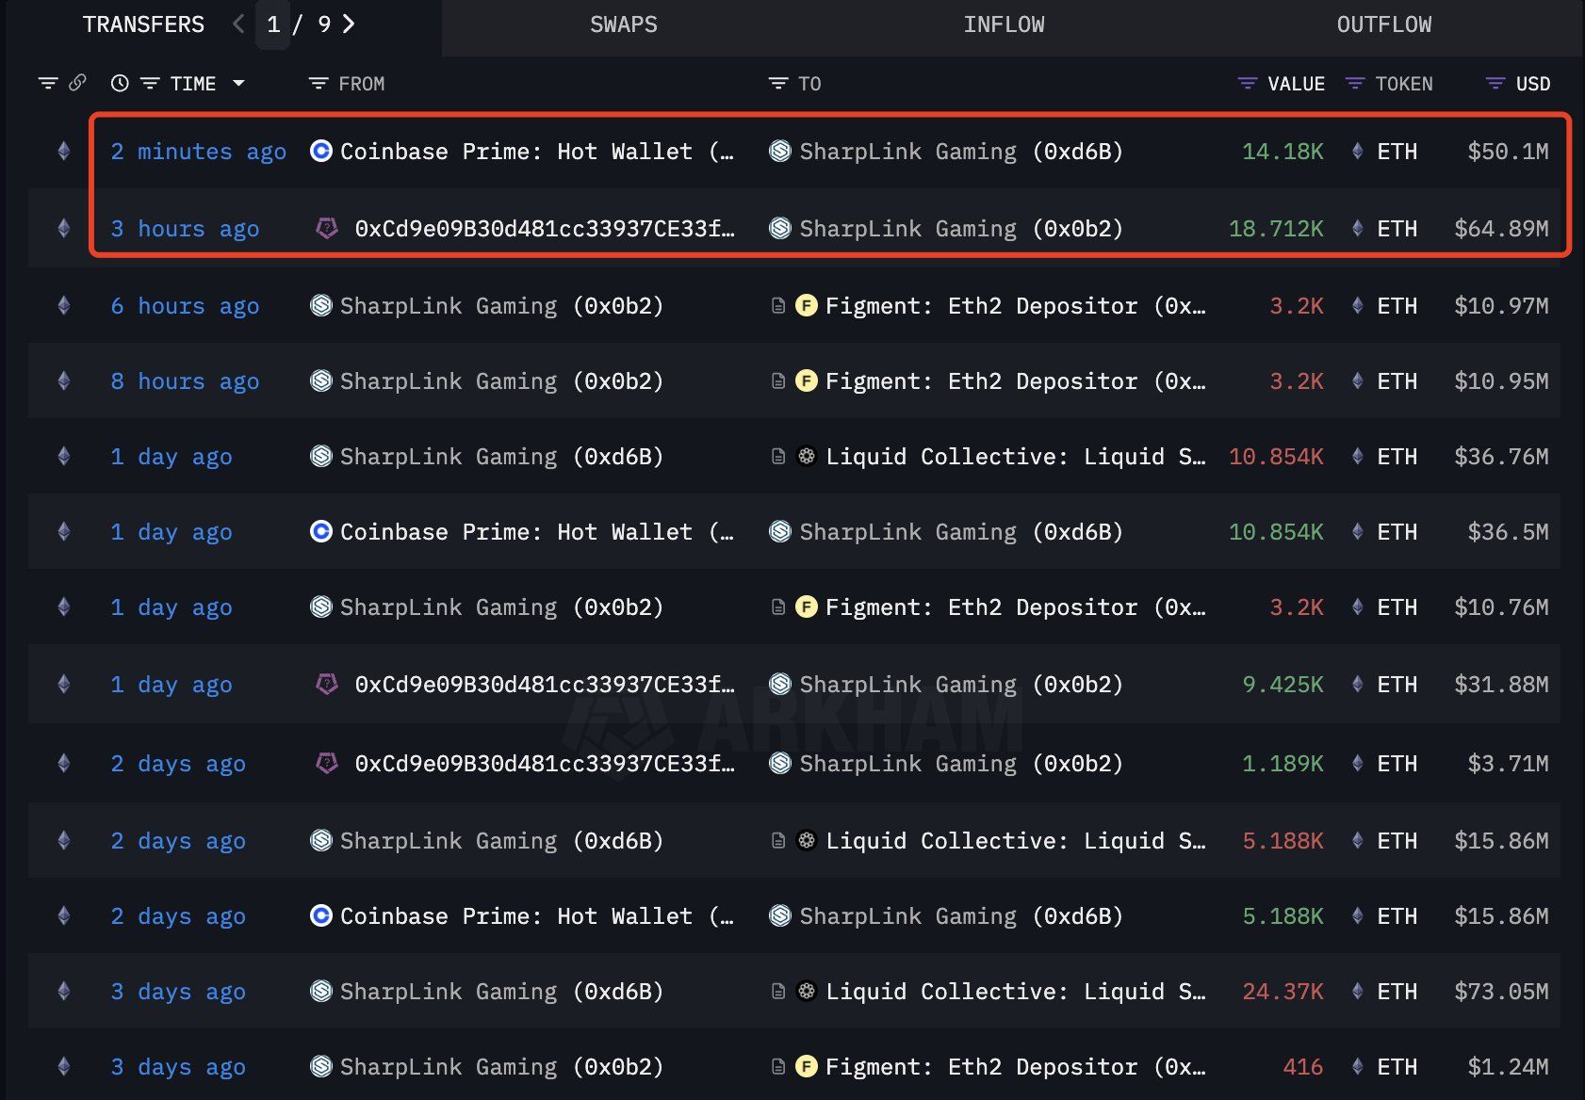Click the purple address icon in the $31.88M row
This screenshot has height=1100, width=1585.
tap(326, 684)
